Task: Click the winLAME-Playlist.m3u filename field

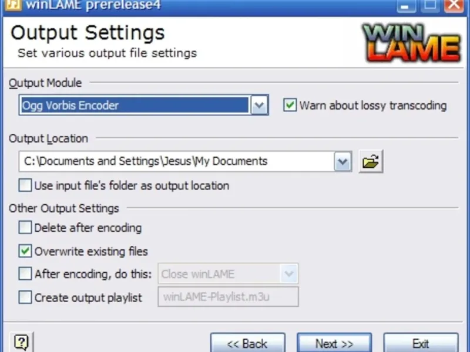Action: pos(228,297)
